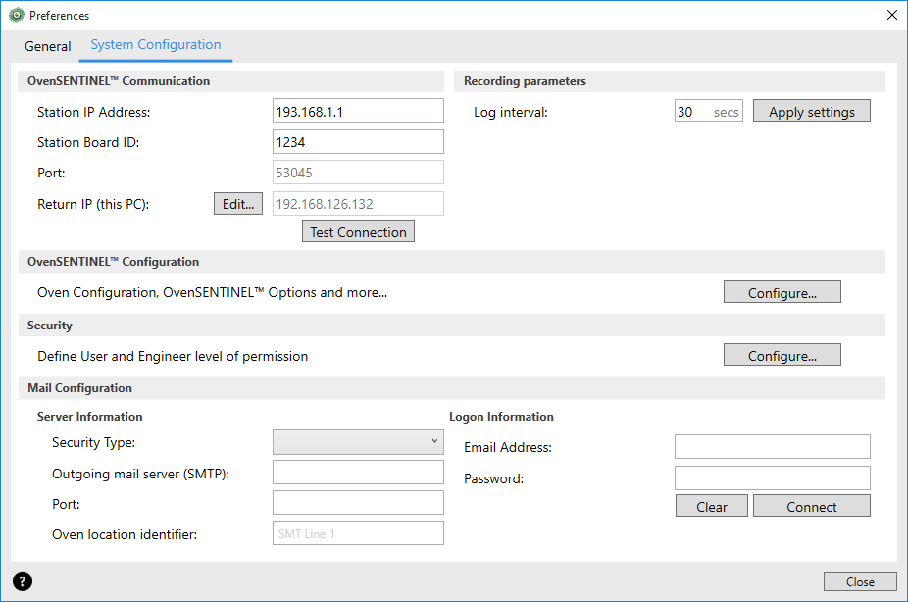Click the Email Address field

pyautogui.click(x=772, y=447)
